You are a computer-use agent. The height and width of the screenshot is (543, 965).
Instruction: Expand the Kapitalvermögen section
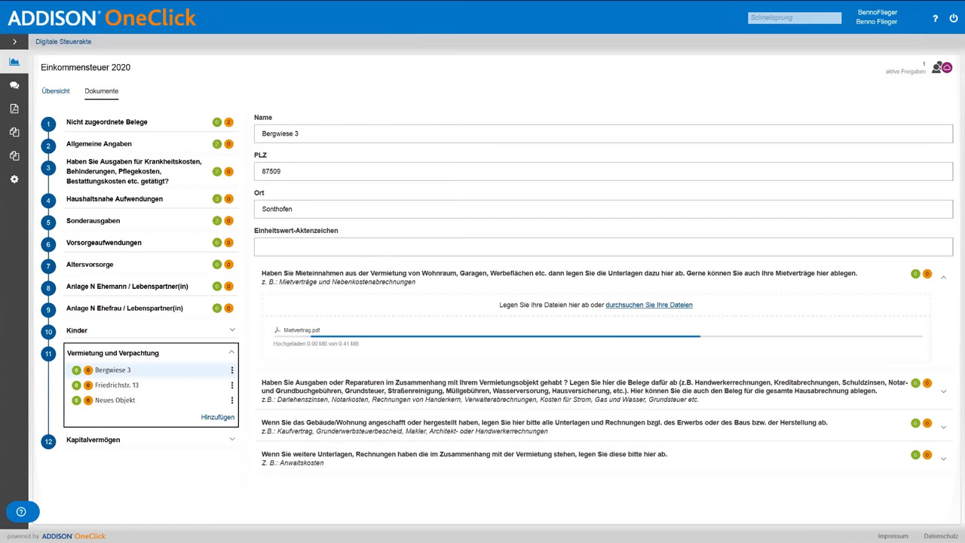click(231, 440)
